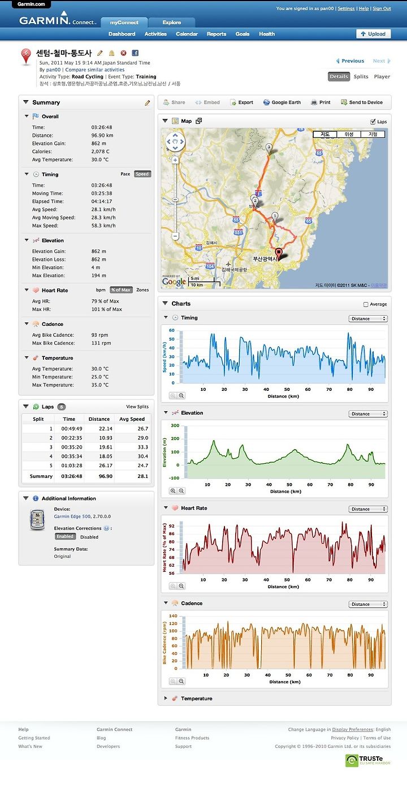Click the Upload button
Image resolution: width=407 pixels, height=797 pixels.
pos(373,34)
